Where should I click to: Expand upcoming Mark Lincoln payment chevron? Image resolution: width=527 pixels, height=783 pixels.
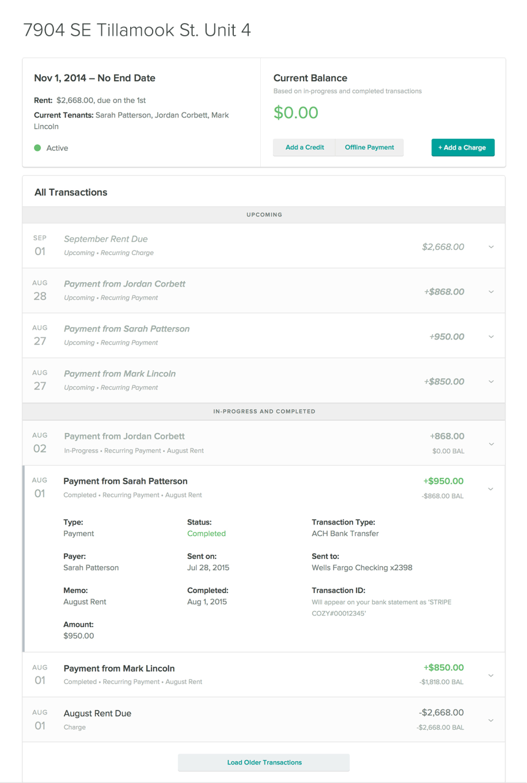[x=491, y=382]
